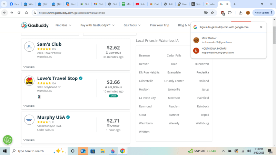Viewport: 276px width, 155px height.
Task: Open Pay with GasBuddy+ menu
Action: pyautogui.click(x=97, y=25)
